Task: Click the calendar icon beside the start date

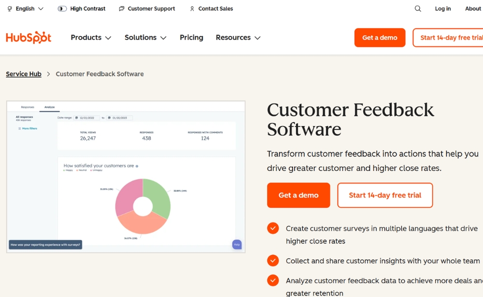Action: click(x=77, y=117)
